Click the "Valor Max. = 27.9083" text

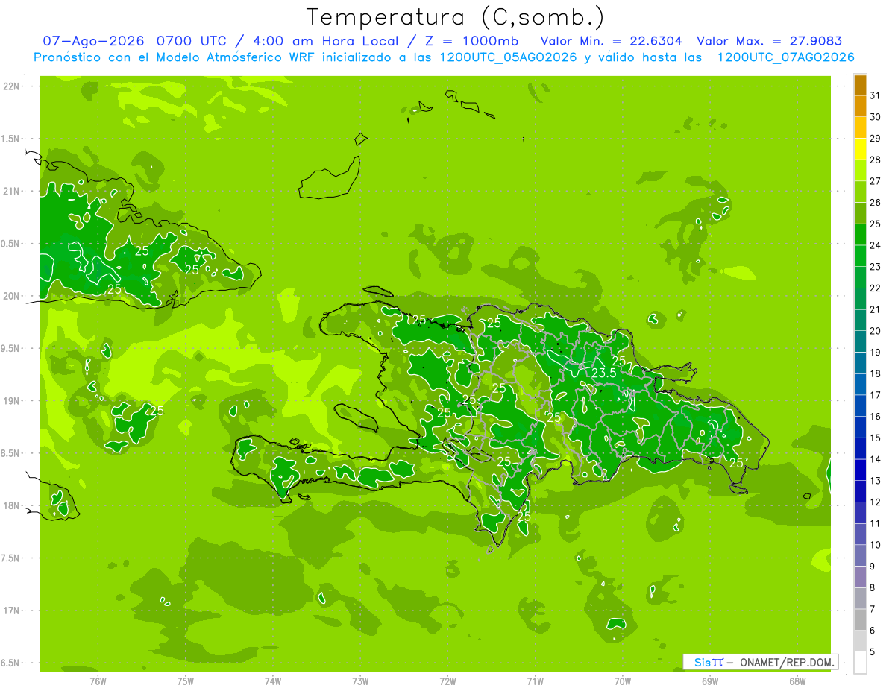(x=769, y=41)
